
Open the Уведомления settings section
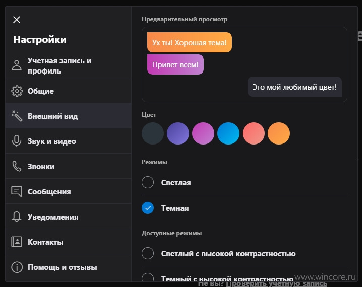click(69, 217)
